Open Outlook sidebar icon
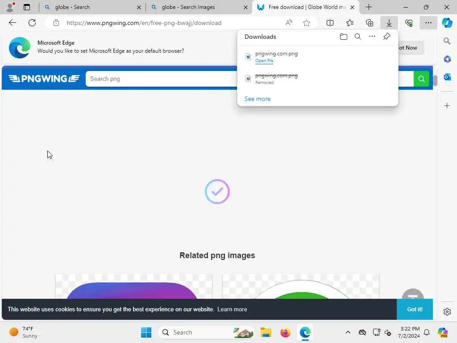Viewport: 457px width, 343px height. (x=447, y=77)
